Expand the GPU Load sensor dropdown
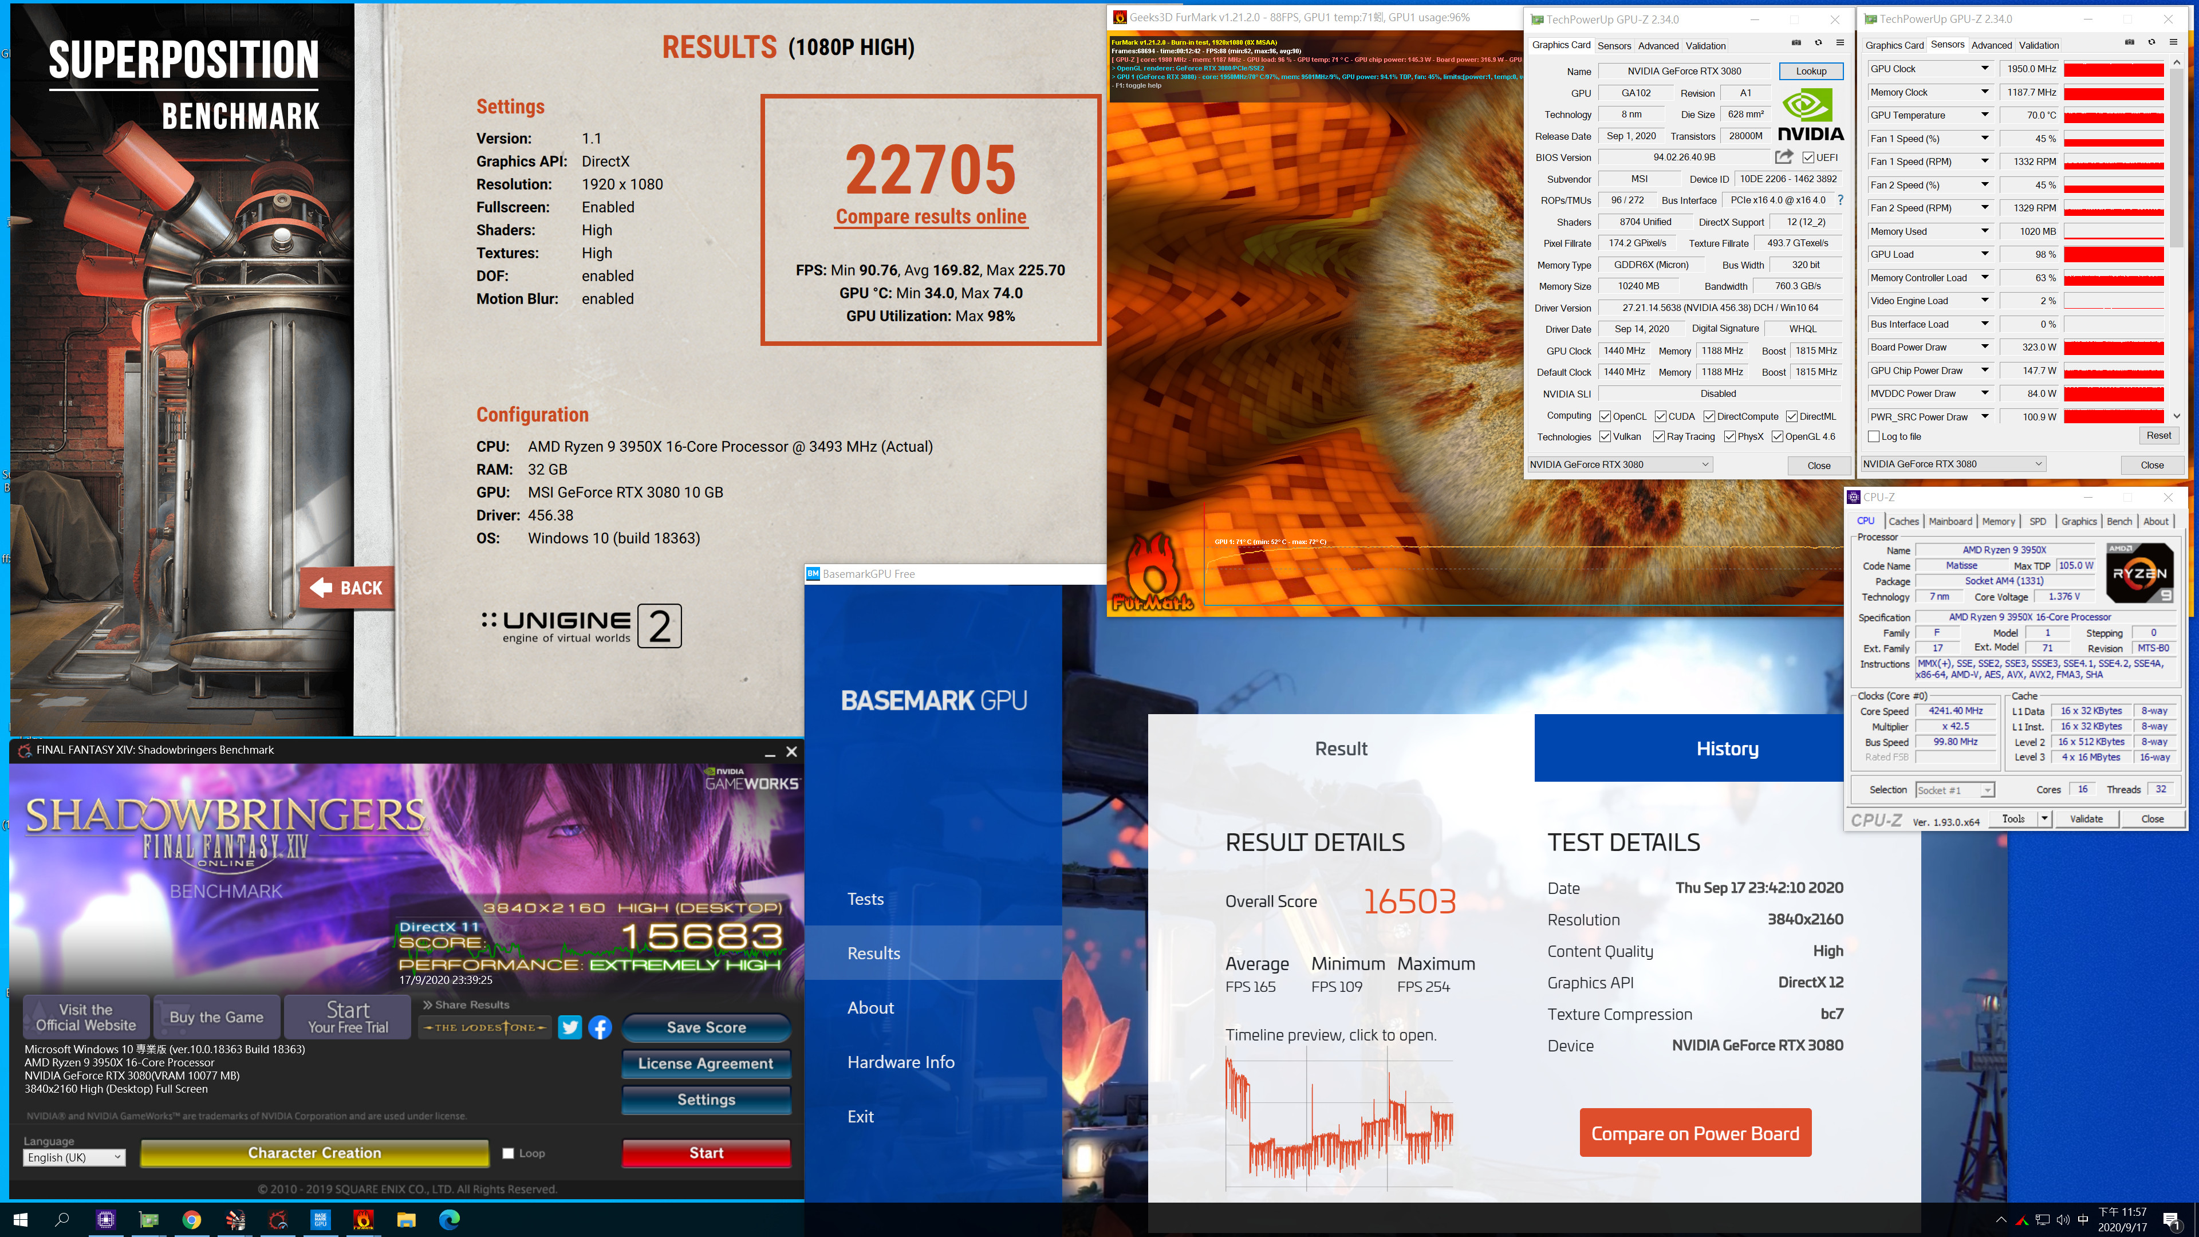 (x=1985, y=254)
